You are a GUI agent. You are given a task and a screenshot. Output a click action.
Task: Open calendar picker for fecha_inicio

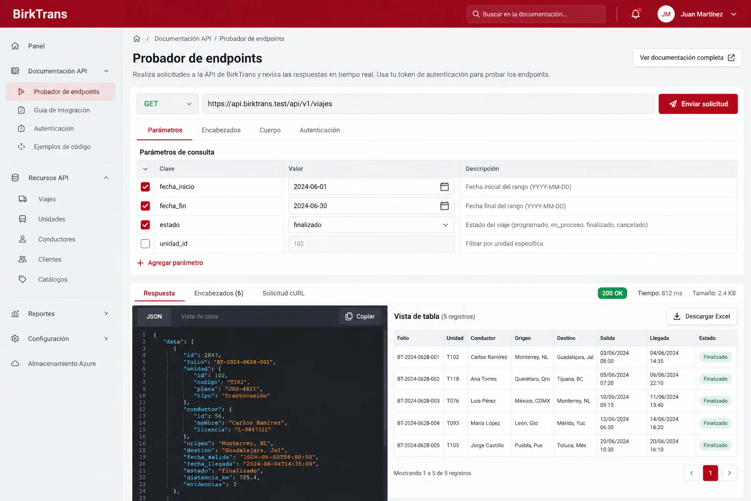click(444, 187)
